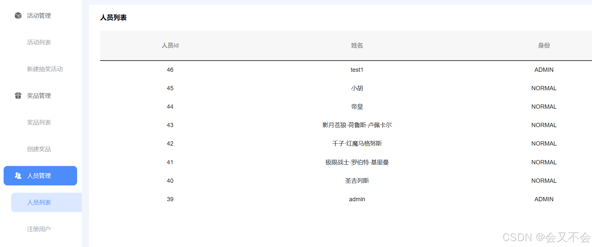
Task: Click the 人员id column header
Action: point(170,45)
